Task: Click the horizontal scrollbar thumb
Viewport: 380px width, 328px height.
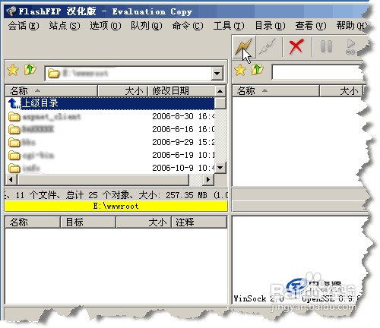Action: pyautogui.click(x=103, y=180)
